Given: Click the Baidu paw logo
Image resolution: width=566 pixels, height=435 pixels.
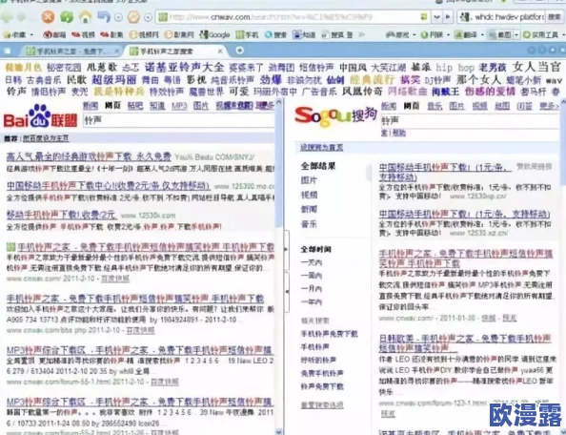Looking at the screenshot, I should (x=40, y=116).
